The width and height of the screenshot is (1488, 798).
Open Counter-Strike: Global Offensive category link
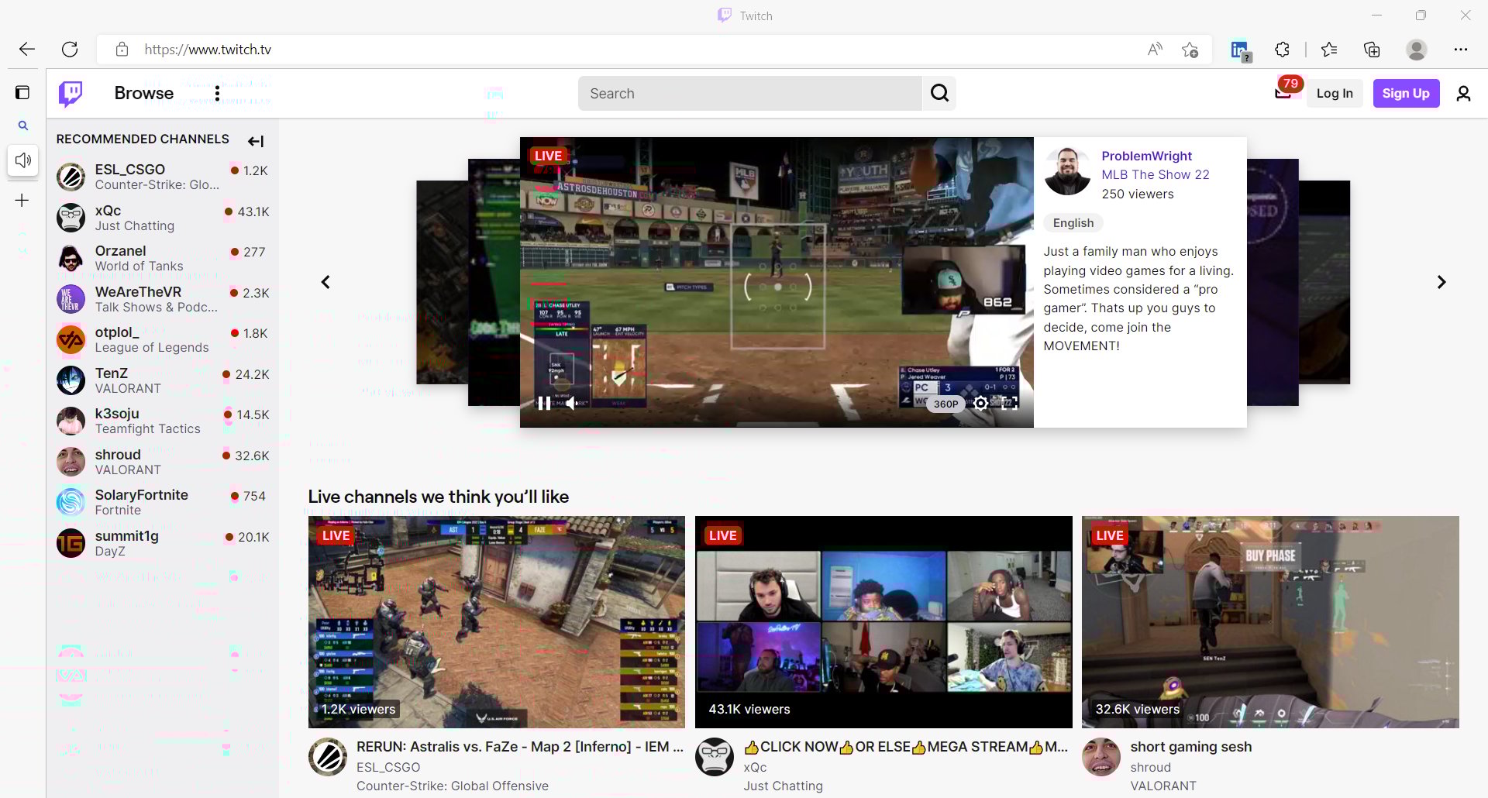453,786
